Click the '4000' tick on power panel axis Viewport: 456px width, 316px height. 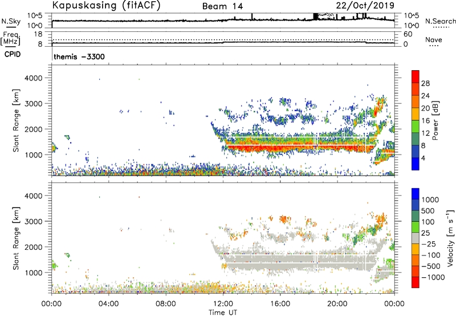(x=33, y=78)
